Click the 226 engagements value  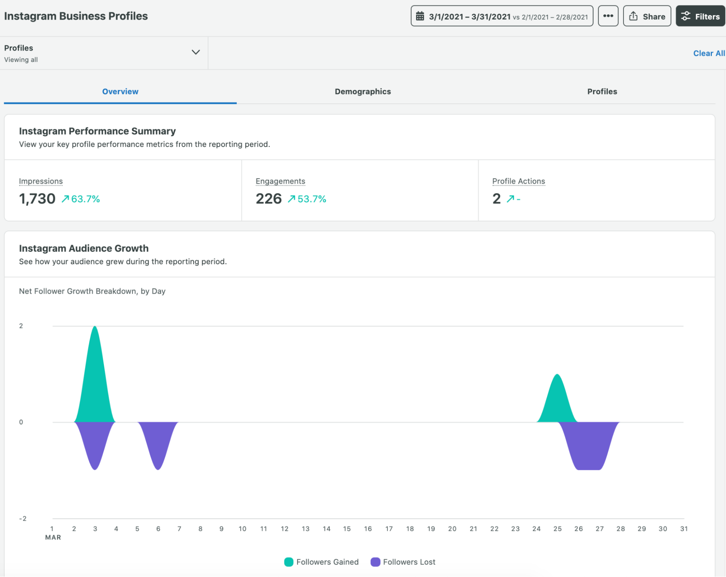tap(268, 199)
